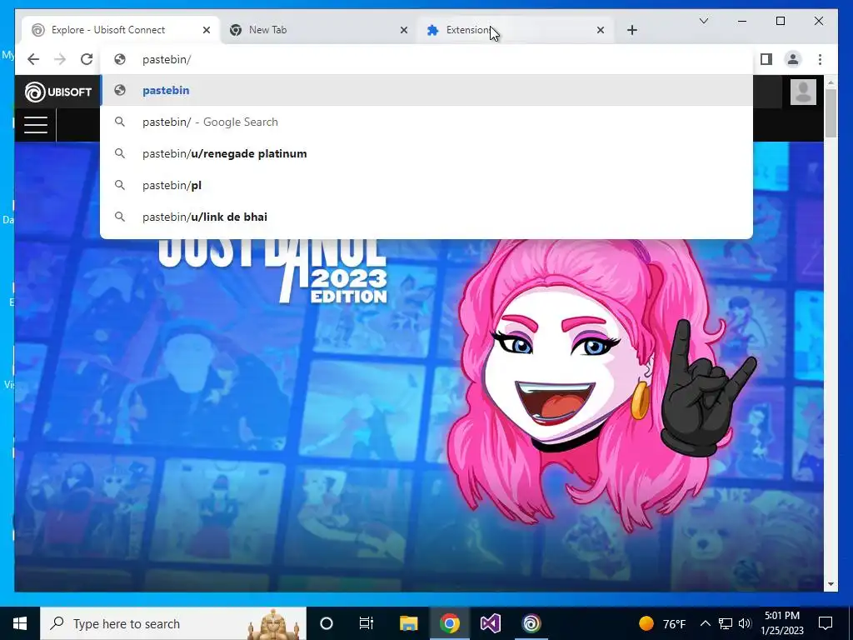Click the scrollbar down arrow
Screen dimensions: 853x640
pos(831,584)
